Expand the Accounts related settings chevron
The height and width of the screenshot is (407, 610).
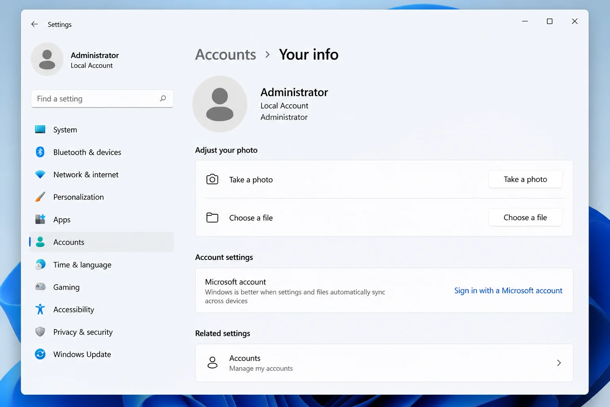coord(559,363)
